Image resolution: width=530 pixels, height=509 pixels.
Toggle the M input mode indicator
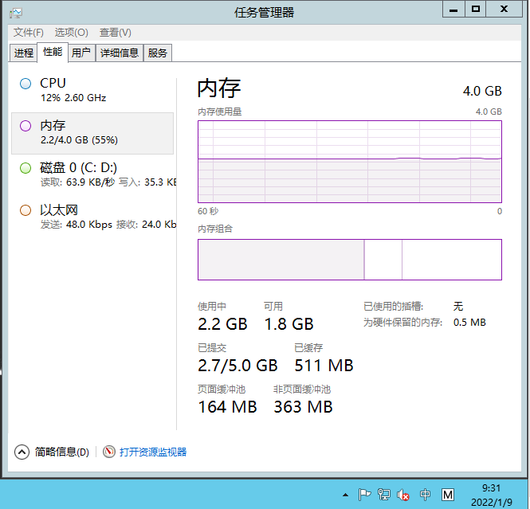pos(448,495)
